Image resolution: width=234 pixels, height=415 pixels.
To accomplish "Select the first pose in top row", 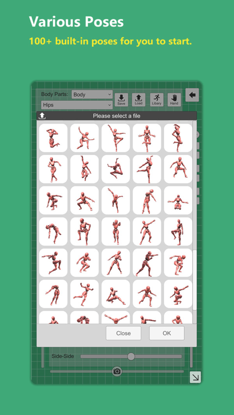I will click(x=53, y=138).
